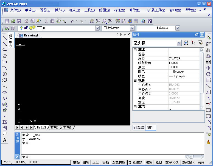Open the ByLayer linetype dropdown

177,28
